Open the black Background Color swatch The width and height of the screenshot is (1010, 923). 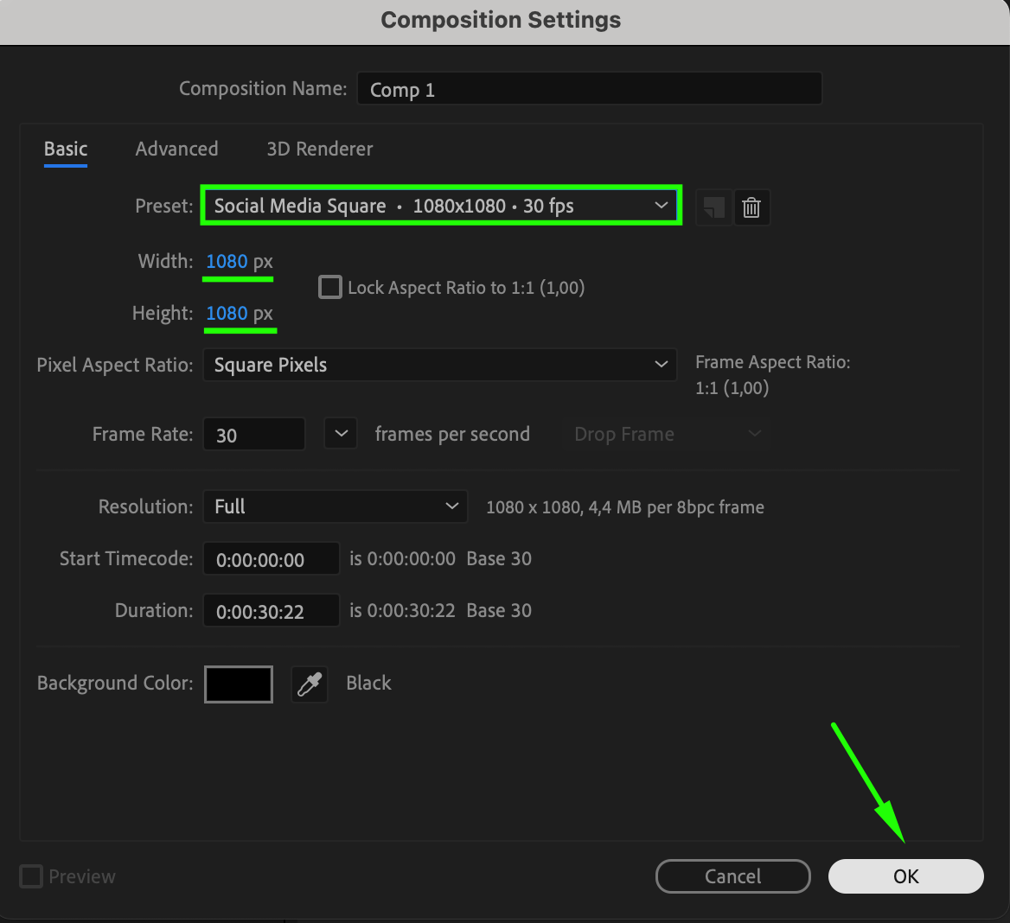[x=239, y=684]
